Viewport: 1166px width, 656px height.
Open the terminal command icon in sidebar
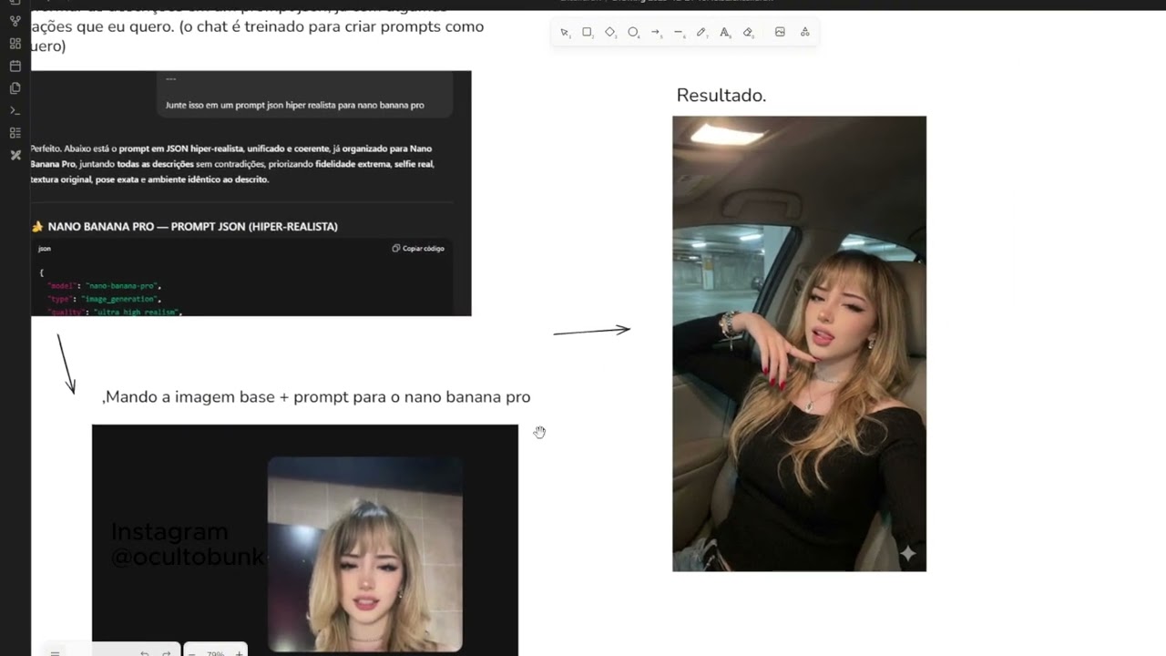pos(15,110)
